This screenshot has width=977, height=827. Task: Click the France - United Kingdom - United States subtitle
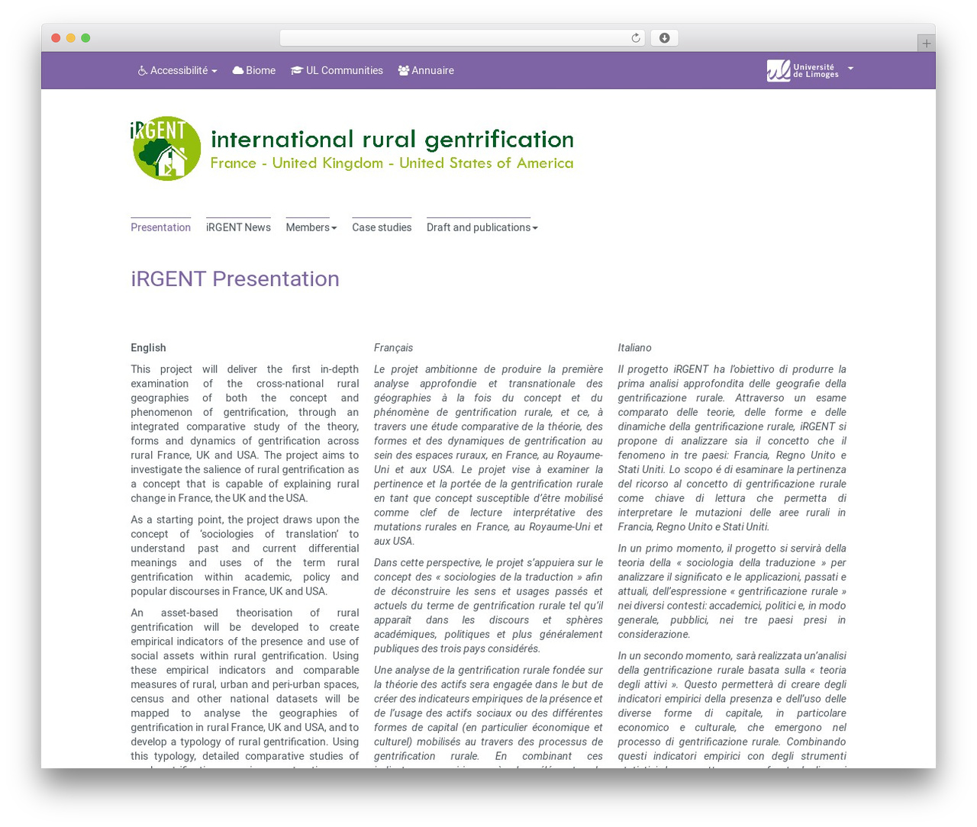392,163
